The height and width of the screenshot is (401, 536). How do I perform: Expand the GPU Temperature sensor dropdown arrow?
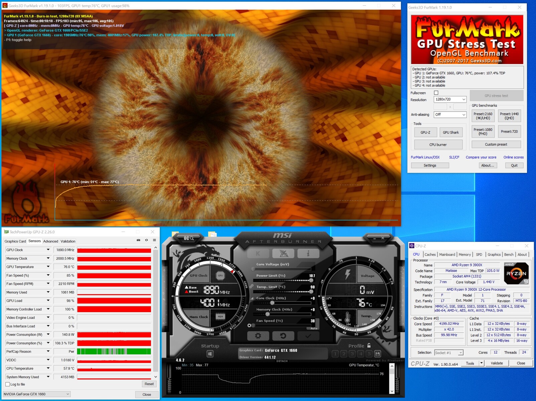tap(48, 267)
